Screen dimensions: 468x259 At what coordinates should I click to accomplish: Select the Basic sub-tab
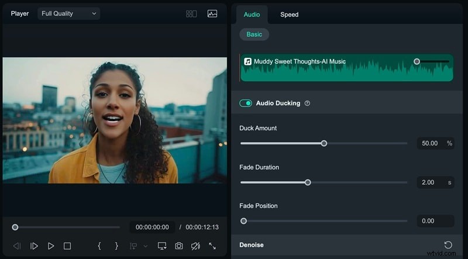(x=254, y=34)
